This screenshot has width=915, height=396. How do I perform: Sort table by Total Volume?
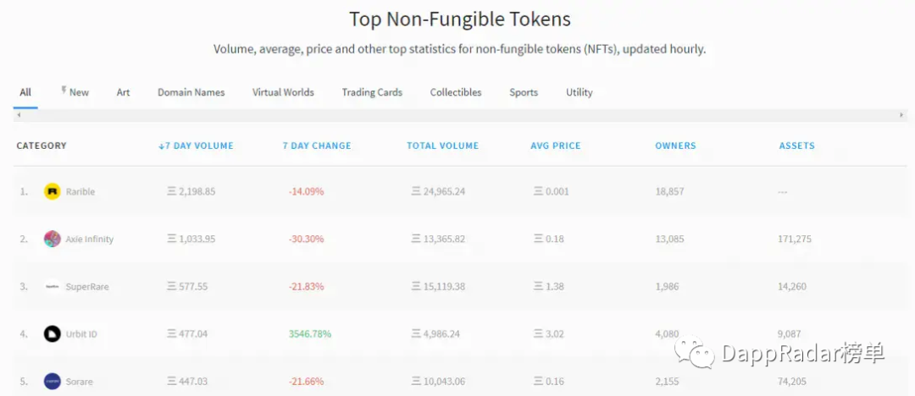tap(442, 146)
